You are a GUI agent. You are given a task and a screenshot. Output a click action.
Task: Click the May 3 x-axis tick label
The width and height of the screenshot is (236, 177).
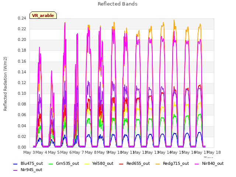click(x=29, y=152)
